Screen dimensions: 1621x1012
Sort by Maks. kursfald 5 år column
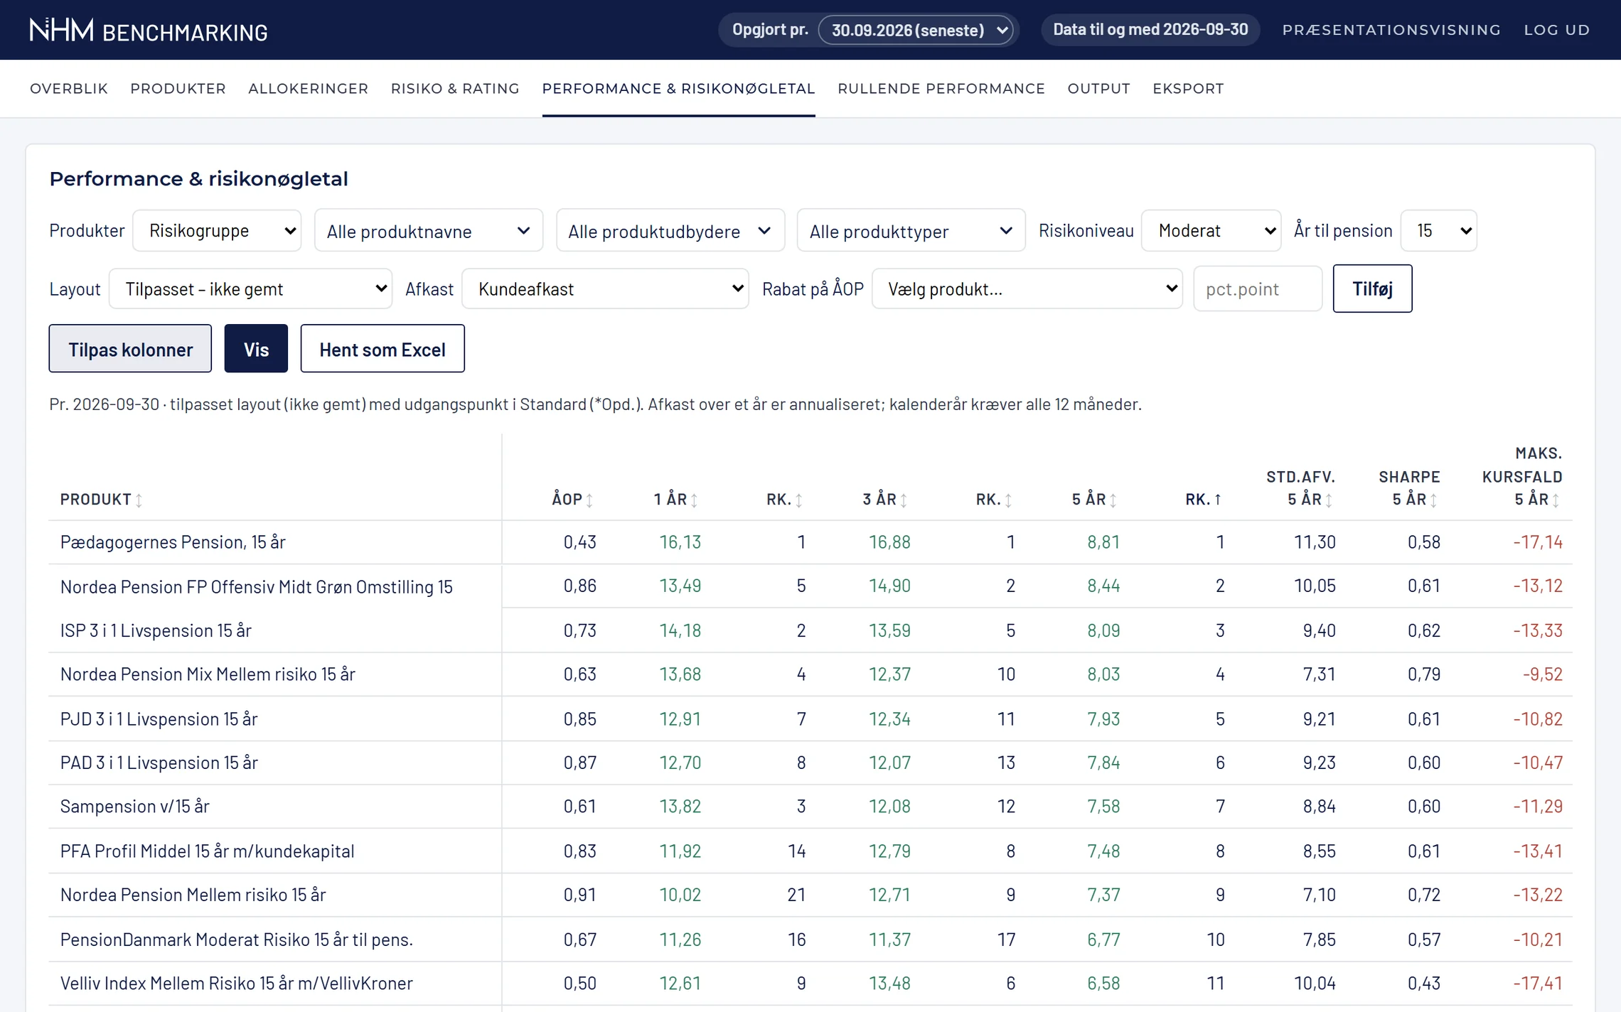(x=1522, y=476)
